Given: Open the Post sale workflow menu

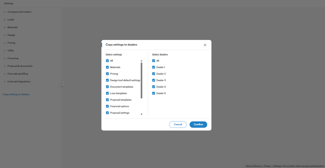Looking at the screenshot, I should [x=18, y=74].
